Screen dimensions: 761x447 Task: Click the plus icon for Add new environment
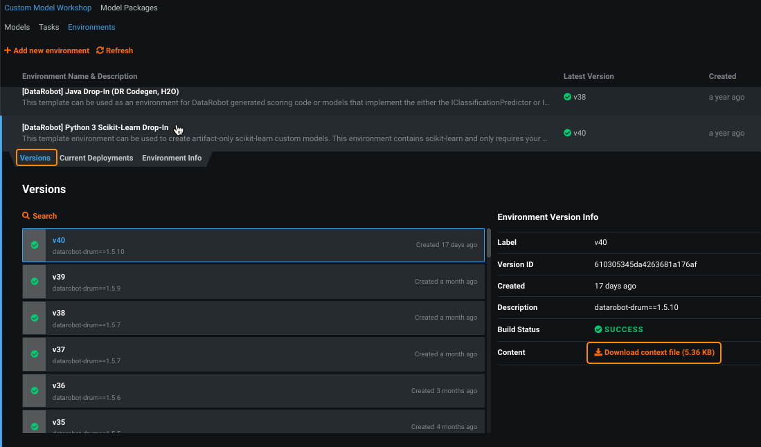click(8, 51)
